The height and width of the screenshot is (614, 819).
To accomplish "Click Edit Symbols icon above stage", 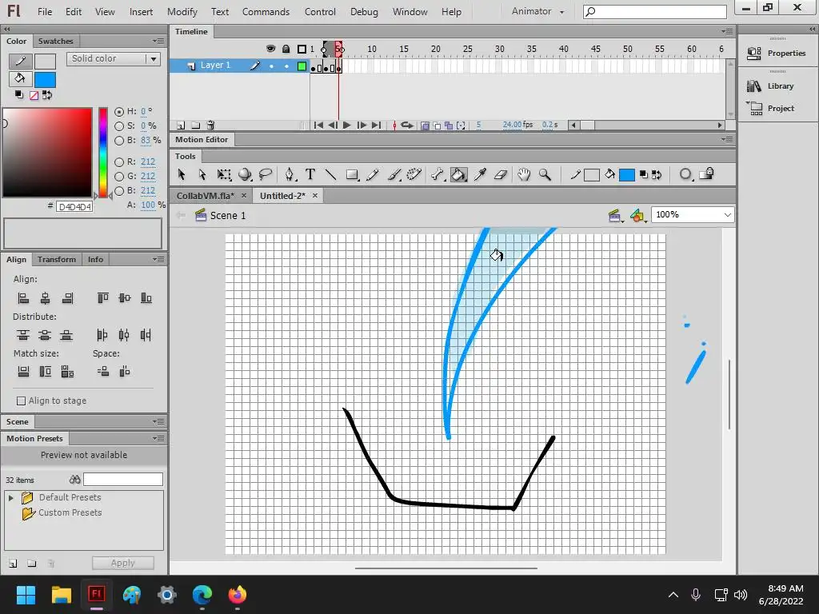I will point(637,215).
